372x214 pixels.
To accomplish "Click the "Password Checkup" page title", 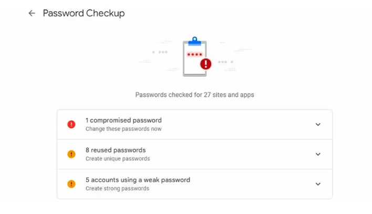I will pos(84,13).
